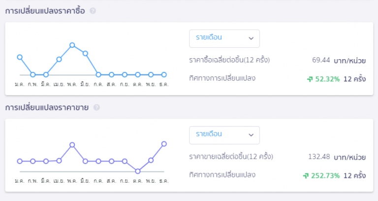This screenshot has height=201, width=378.
Task: Select ธ.ค. data point on selling price chart
Action: 164,144
